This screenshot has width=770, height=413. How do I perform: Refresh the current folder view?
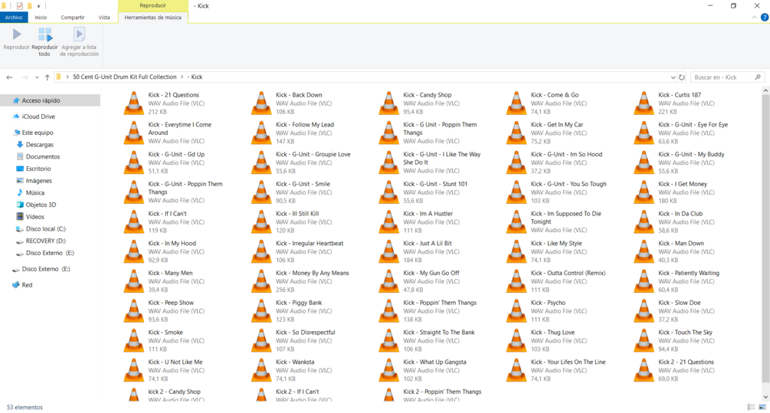(682, 77)
